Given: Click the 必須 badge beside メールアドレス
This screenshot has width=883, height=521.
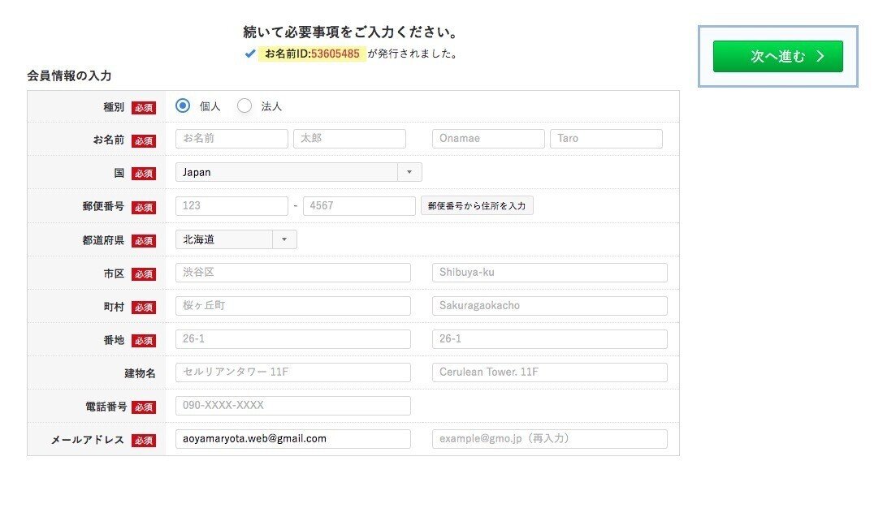Looking at the screenshot, I should click(144, 440).
